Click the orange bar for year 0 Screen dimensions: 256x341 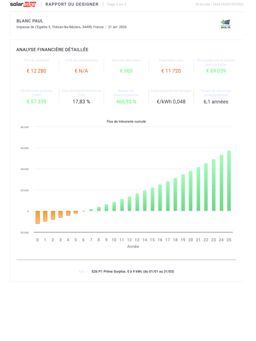pyautogui.click(x=38, y=217)
